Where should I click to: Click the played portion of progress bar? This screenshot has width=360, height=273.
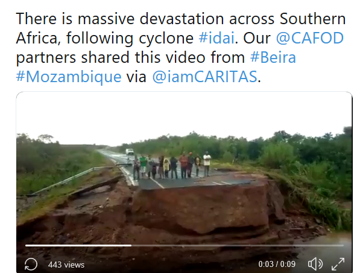click(x=78, y=245)
